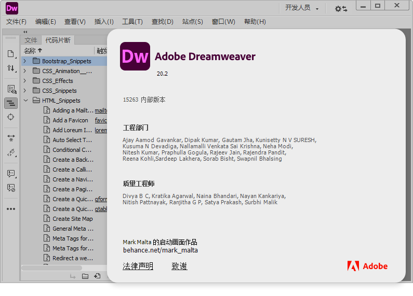Open the 致谢 link
The height and width of the screenshot is (296, 413).
click(x=179, y=266)
